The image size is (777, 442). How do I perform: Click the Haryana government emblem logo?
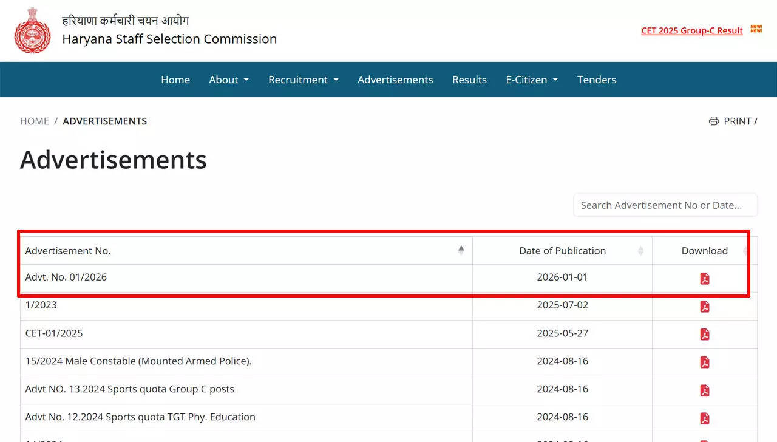pyautogui.click(x=33, y=31)
